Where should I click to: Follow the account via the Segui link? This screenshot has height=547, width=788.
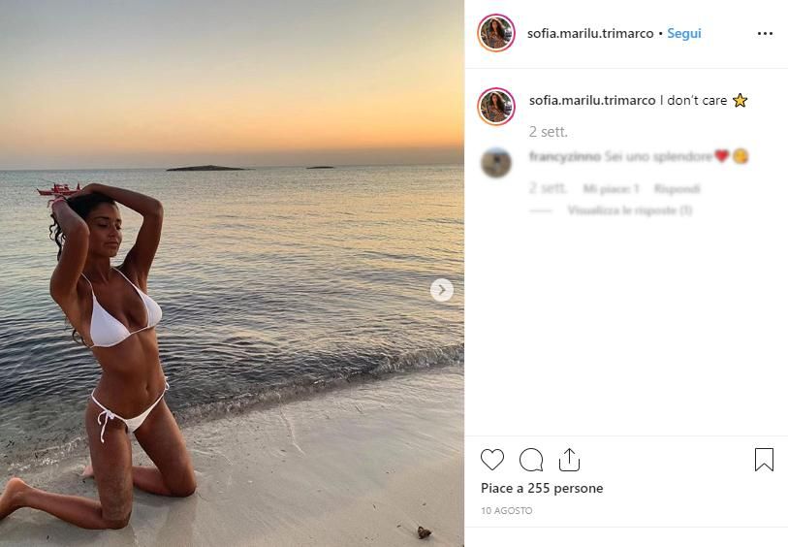coord(684,33)
